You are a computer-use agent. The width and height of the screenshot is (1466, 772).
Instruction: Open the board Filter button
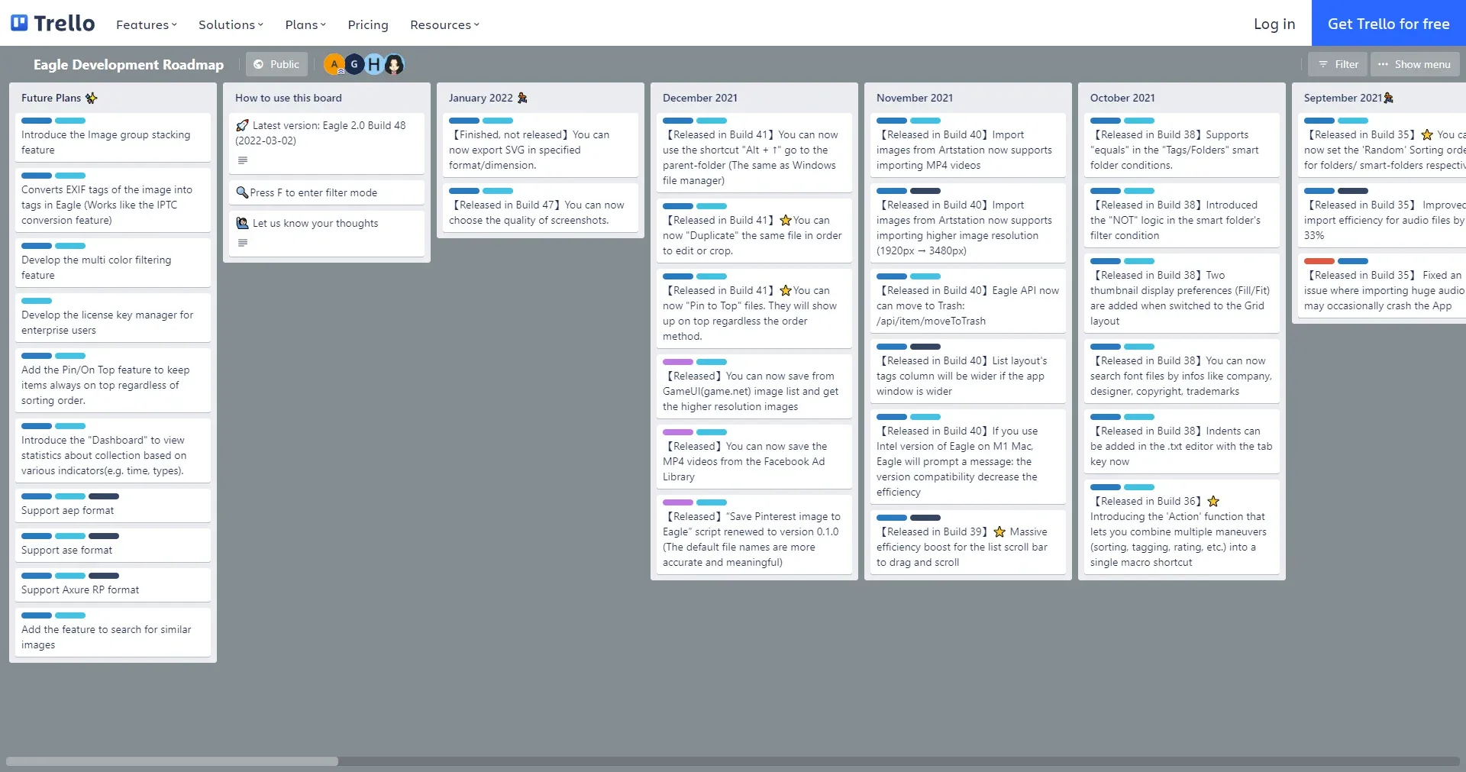coord(1338,64)
